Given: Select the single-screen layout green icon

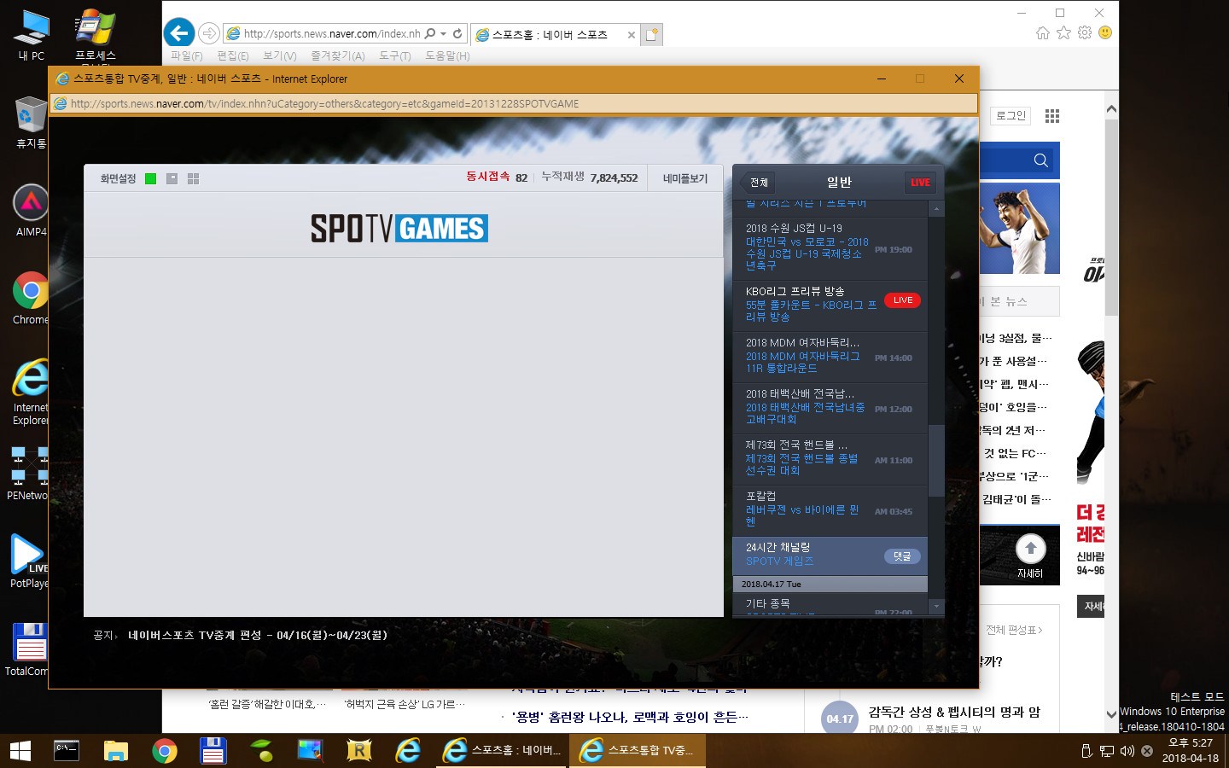Looking at the screenshot, I should 151,178.
